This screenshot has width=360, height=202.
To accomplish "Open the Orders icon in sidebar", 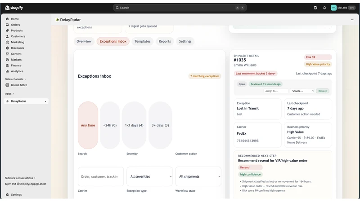I will pos(7,25).
